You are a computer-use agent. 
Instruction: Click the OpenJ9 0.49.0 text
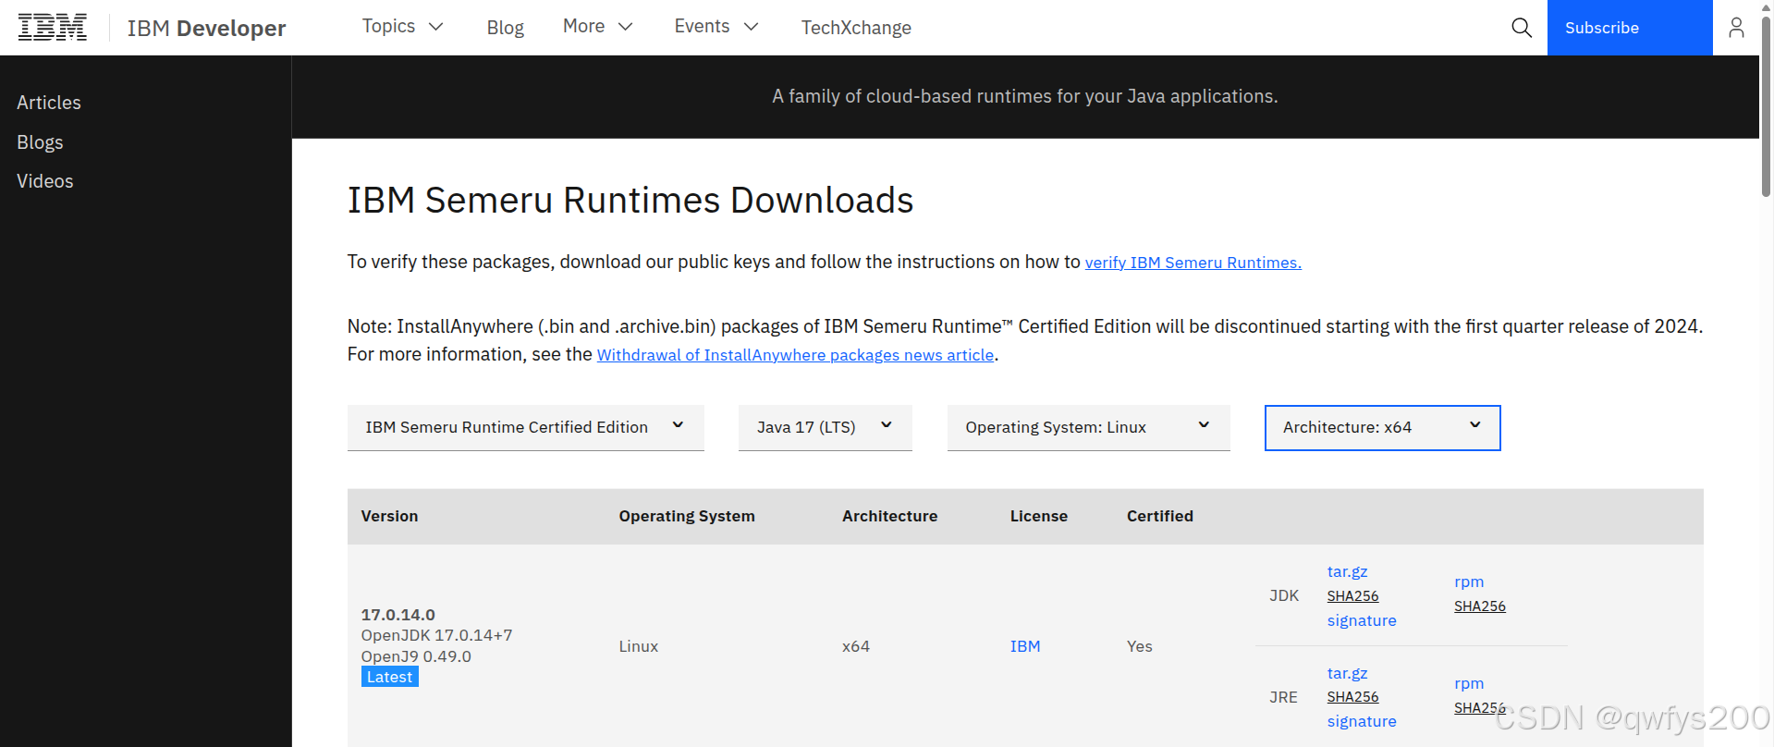[x=416, y=656]
